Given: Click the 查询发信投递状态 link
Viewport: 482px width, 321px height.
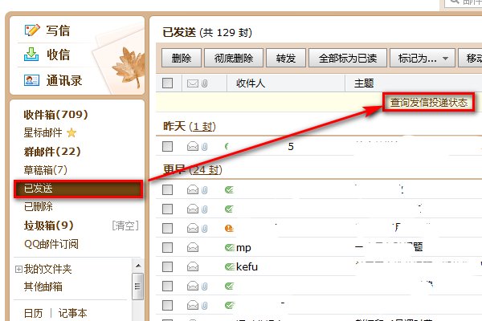Looking at the screenshot, I should click(429, 102).
